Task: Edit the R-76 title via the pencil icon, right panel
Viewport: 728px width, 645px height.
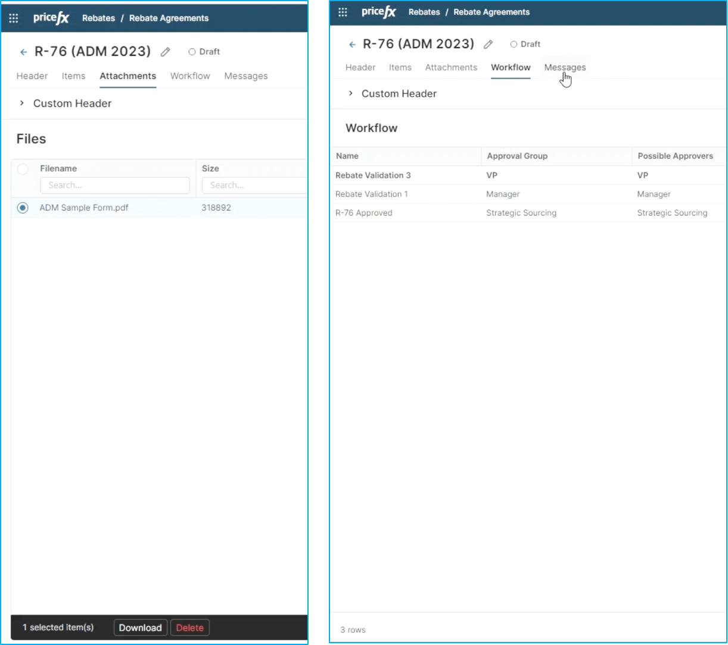Action: point(488,44)
